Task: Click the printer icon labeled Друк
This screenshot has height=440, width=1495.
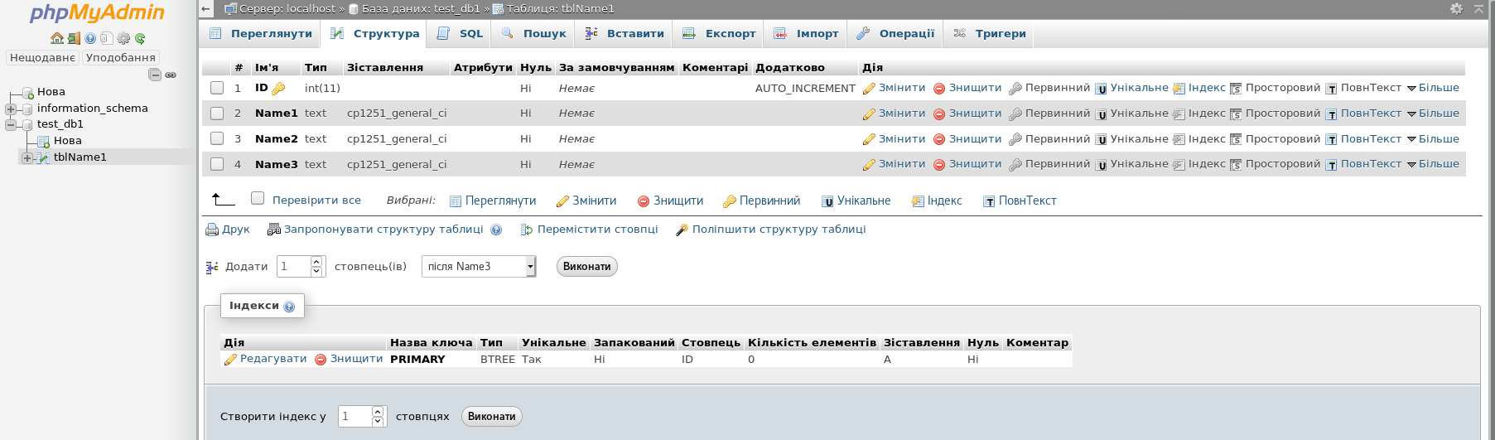Action: click(x=212, y=230)
